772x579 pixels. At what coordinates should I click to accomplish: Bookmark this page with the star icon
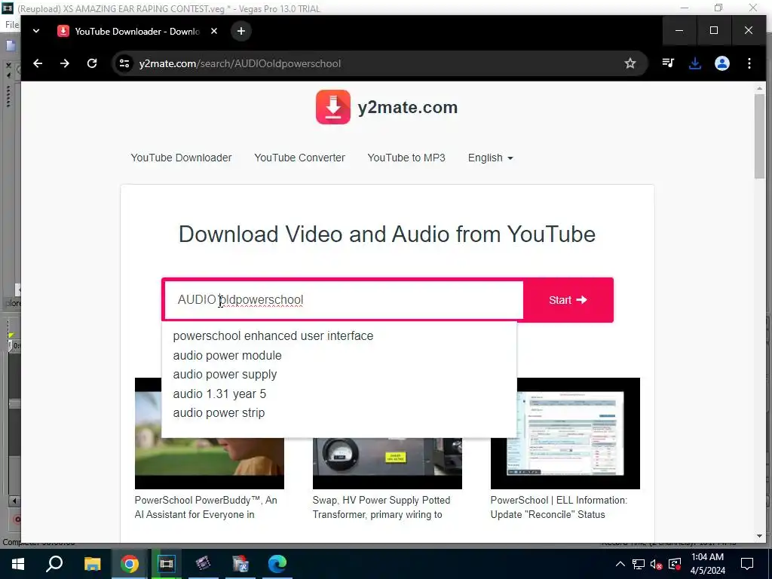[630, 63]
